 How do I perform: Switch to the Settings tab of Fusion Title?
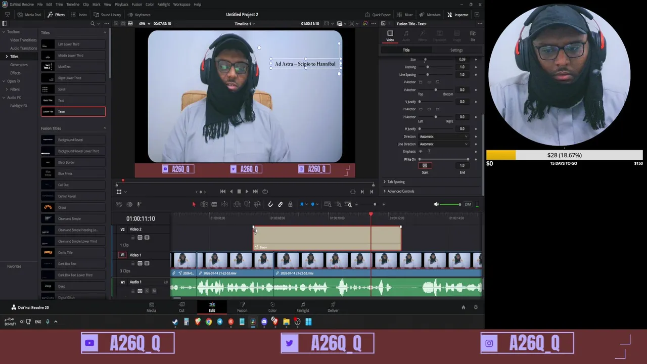[456, 50]
